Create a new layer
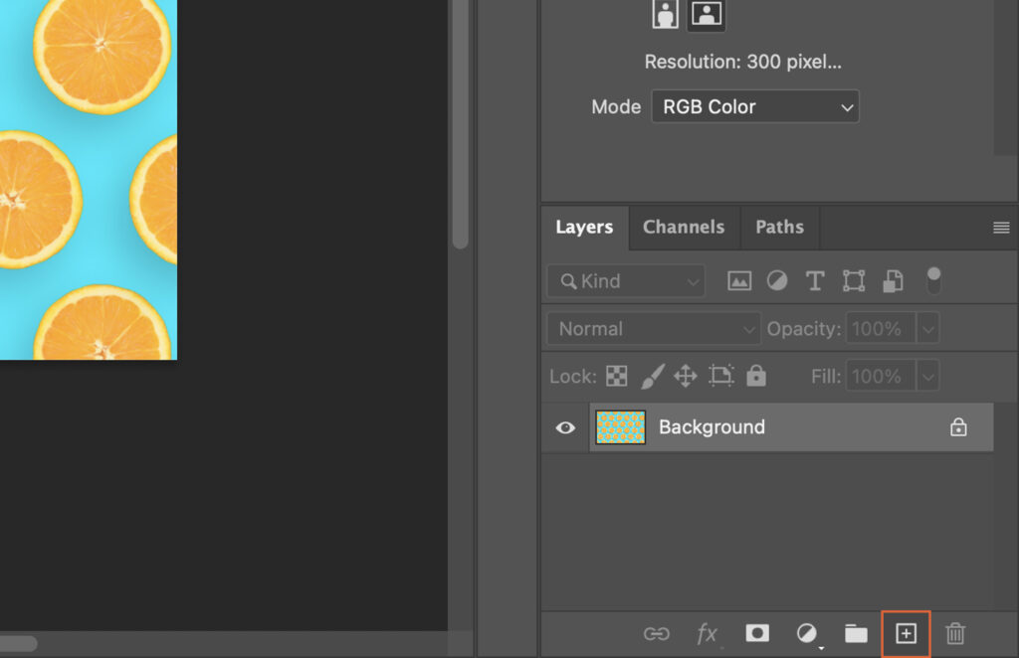 point(905,633)
